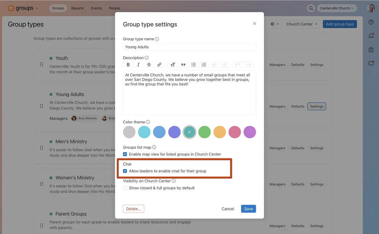Open the Parent Groups group type title

coord(71,214)
